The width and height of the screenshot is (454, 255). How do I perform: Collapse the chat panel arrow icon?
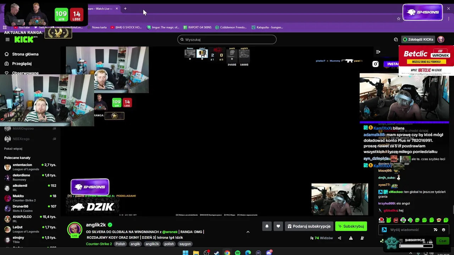pos(378,52)
